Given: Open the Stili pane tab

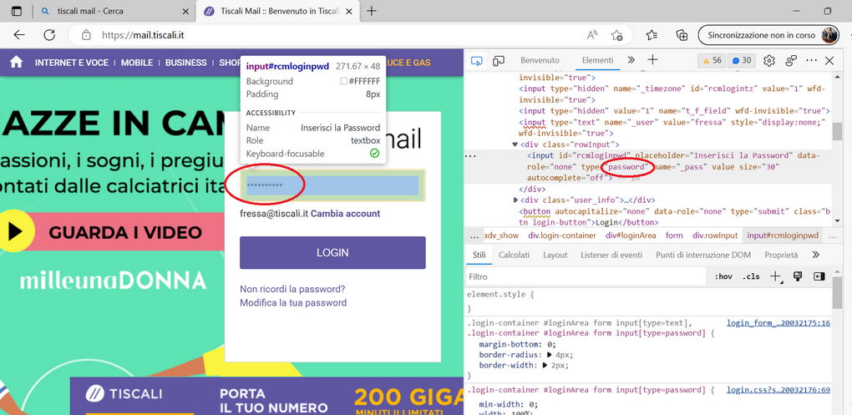Looking at the screenshot, I should pyautogui.click(x=479, y=255).
